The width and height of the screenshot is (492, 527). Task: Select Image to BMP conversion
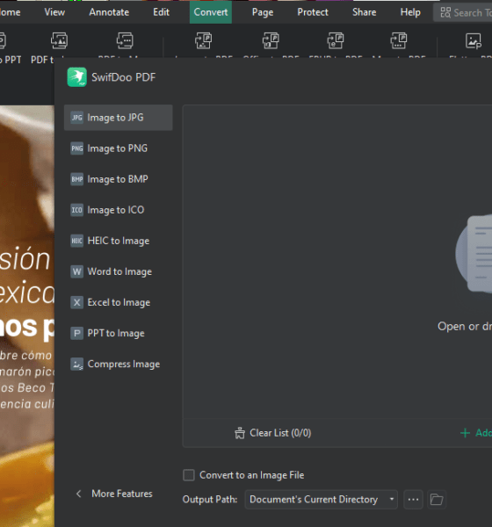point(119,179)
